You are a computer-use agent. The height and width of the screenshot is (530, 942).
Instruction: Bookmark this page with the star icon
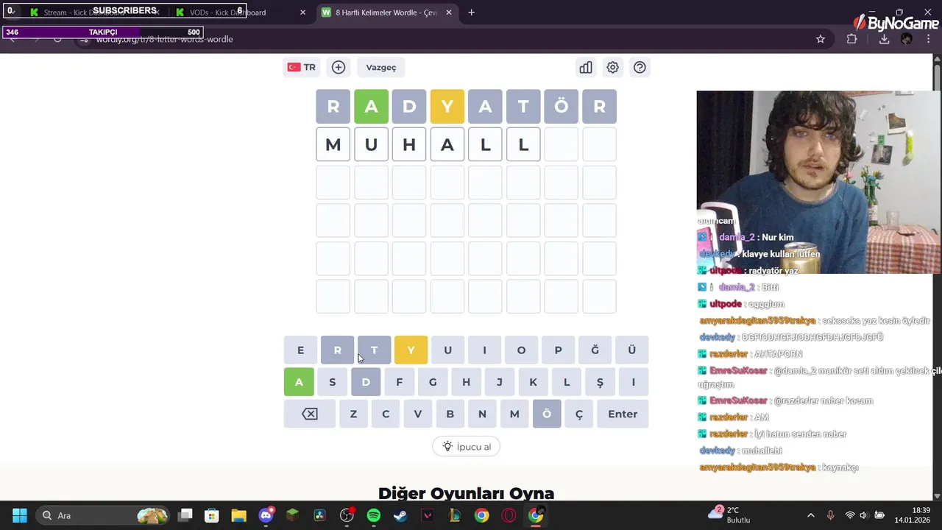coord(821,39)
